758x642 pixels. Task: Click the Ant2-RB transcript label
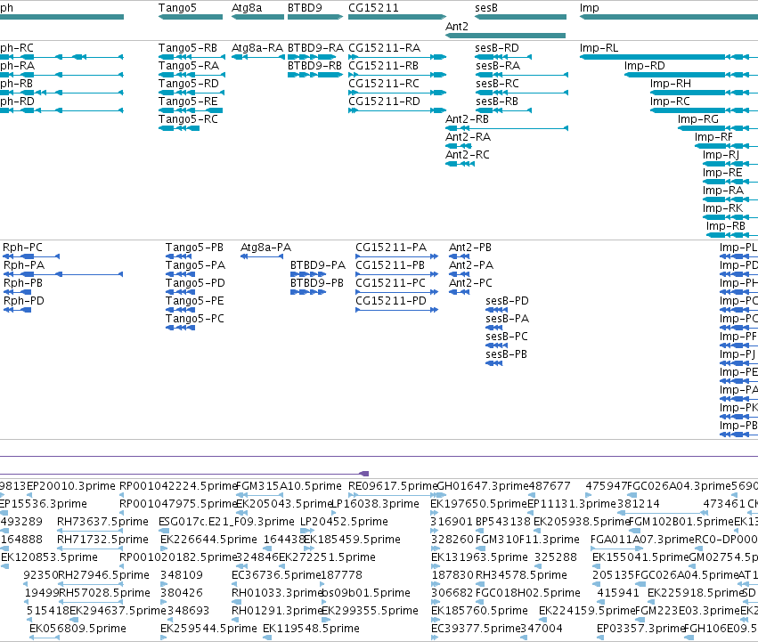tap(467, 119)
